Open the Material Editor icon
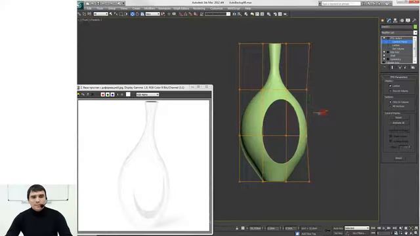 click(268, 14)
